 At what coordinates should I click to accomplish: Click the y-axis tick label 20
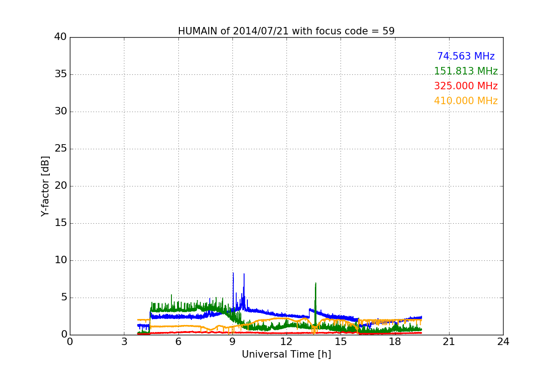[61, 186]
